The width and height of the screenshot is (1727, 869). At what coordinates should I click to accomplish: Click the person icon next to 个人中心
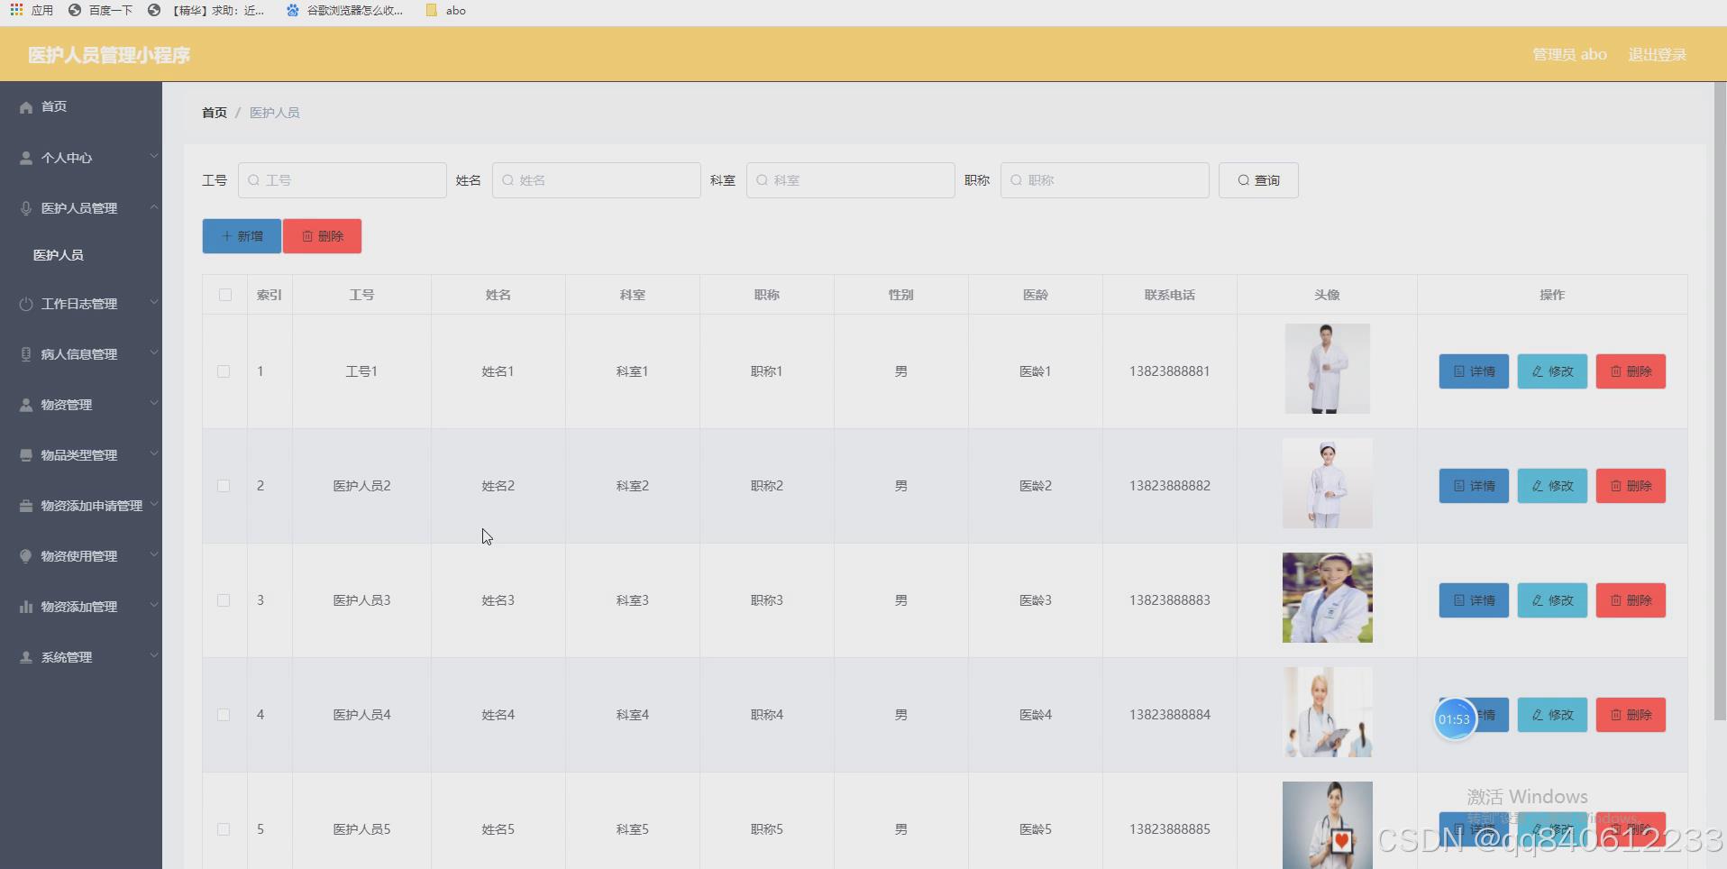pyautogui.click(x=26, y=158)
